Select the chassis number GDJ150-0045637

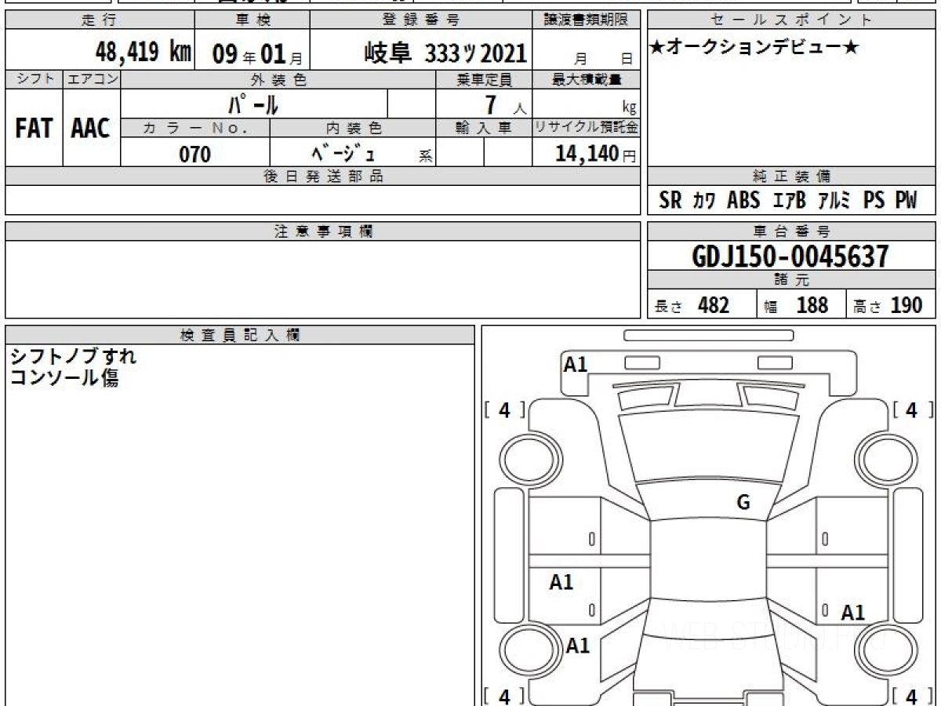point(790,256)
